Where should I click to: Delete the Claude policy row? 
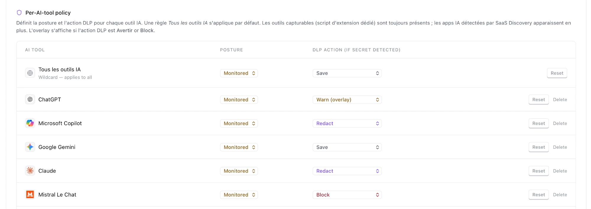tap(560, 171)
